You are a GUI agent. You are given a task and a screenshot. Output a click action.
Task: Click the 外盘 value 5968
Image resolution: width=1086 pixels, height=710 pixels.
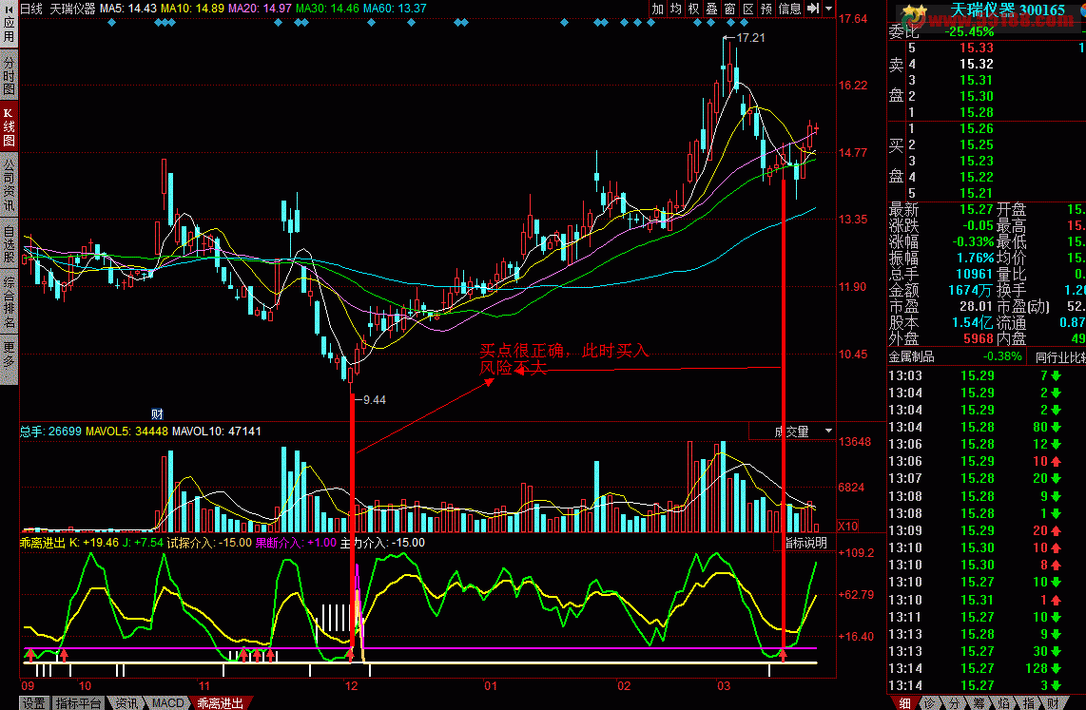point(979,338)
